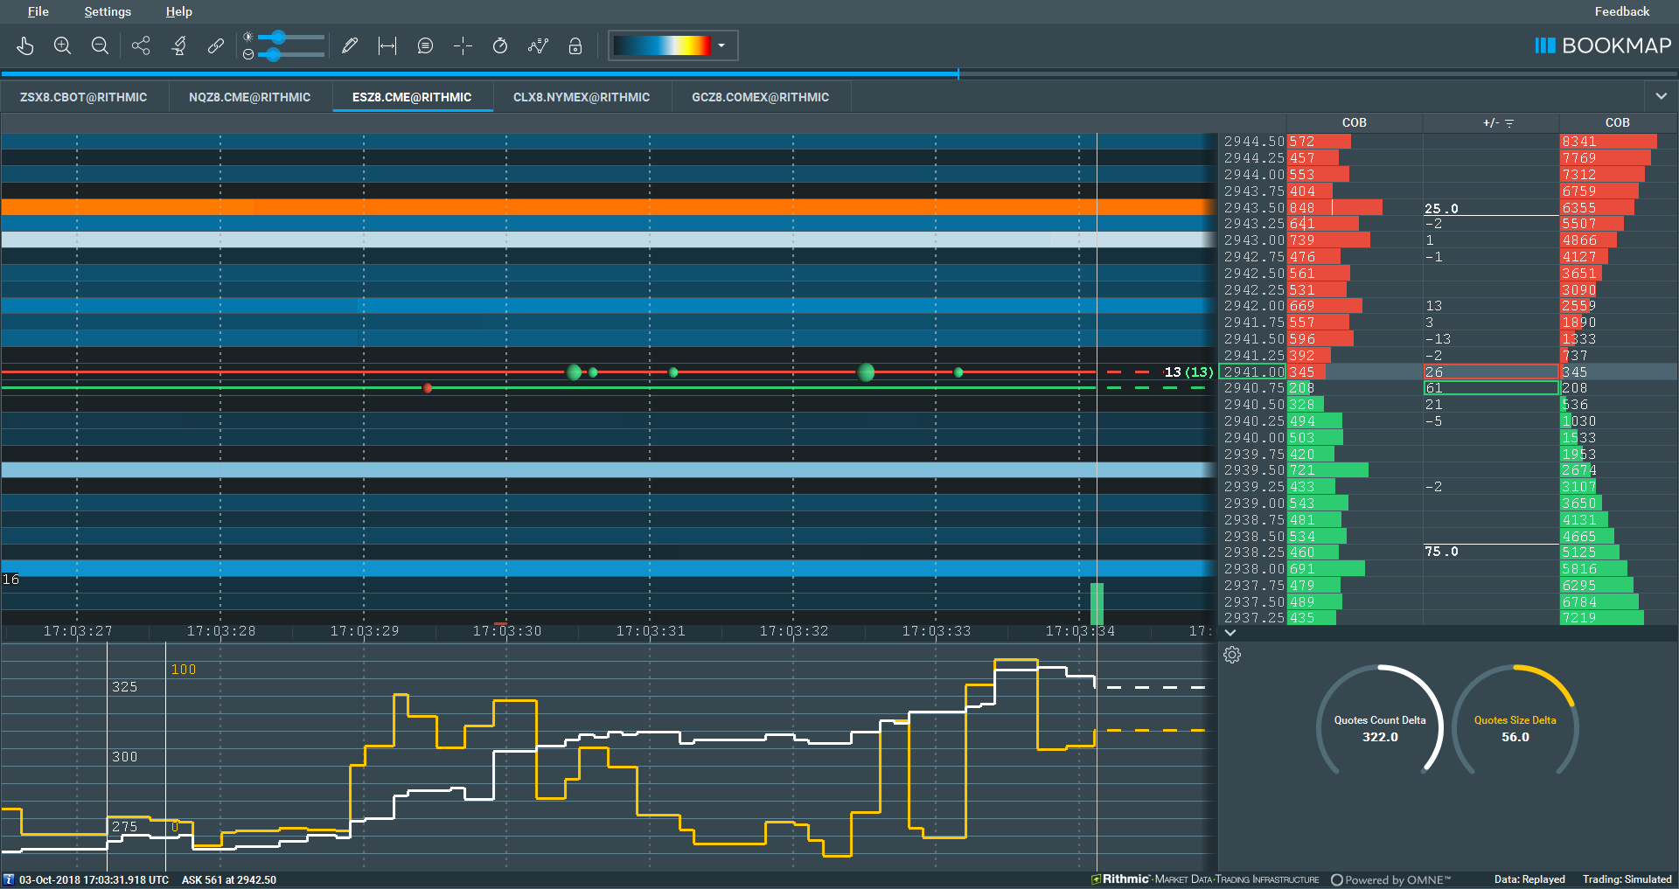This screenshot has height=889, width=1679.
Task: Click price level 2943.50
Action: (1254, 207)
